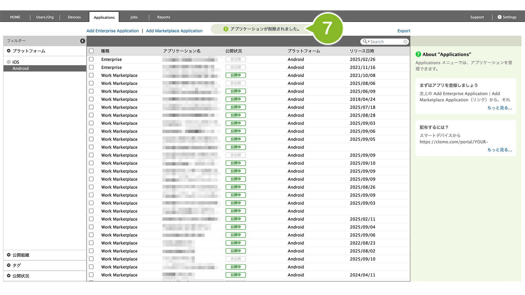Click the green help question mark icon
525x295 pixels.
[x=418, y=54]
